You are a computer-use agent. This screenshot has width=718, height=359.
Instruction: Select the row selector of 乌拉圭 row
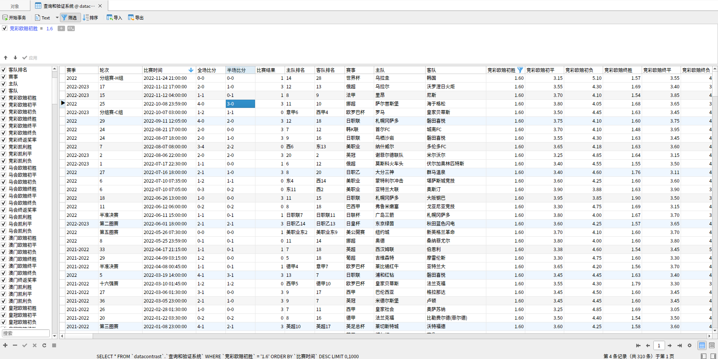pyautogui.click(x=62, y=78)
